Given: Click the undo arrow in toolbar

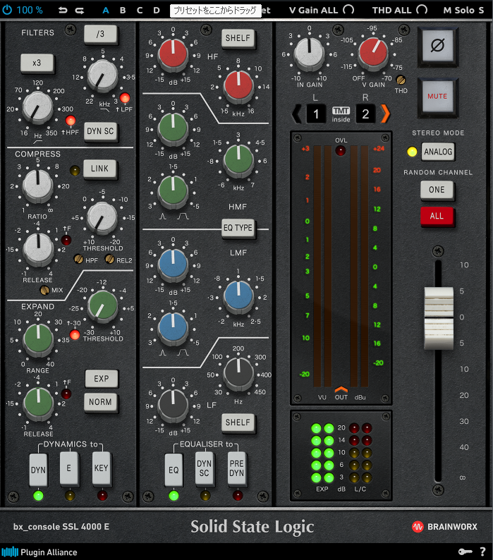Looking at the screenshot, I should pos(63,11).
